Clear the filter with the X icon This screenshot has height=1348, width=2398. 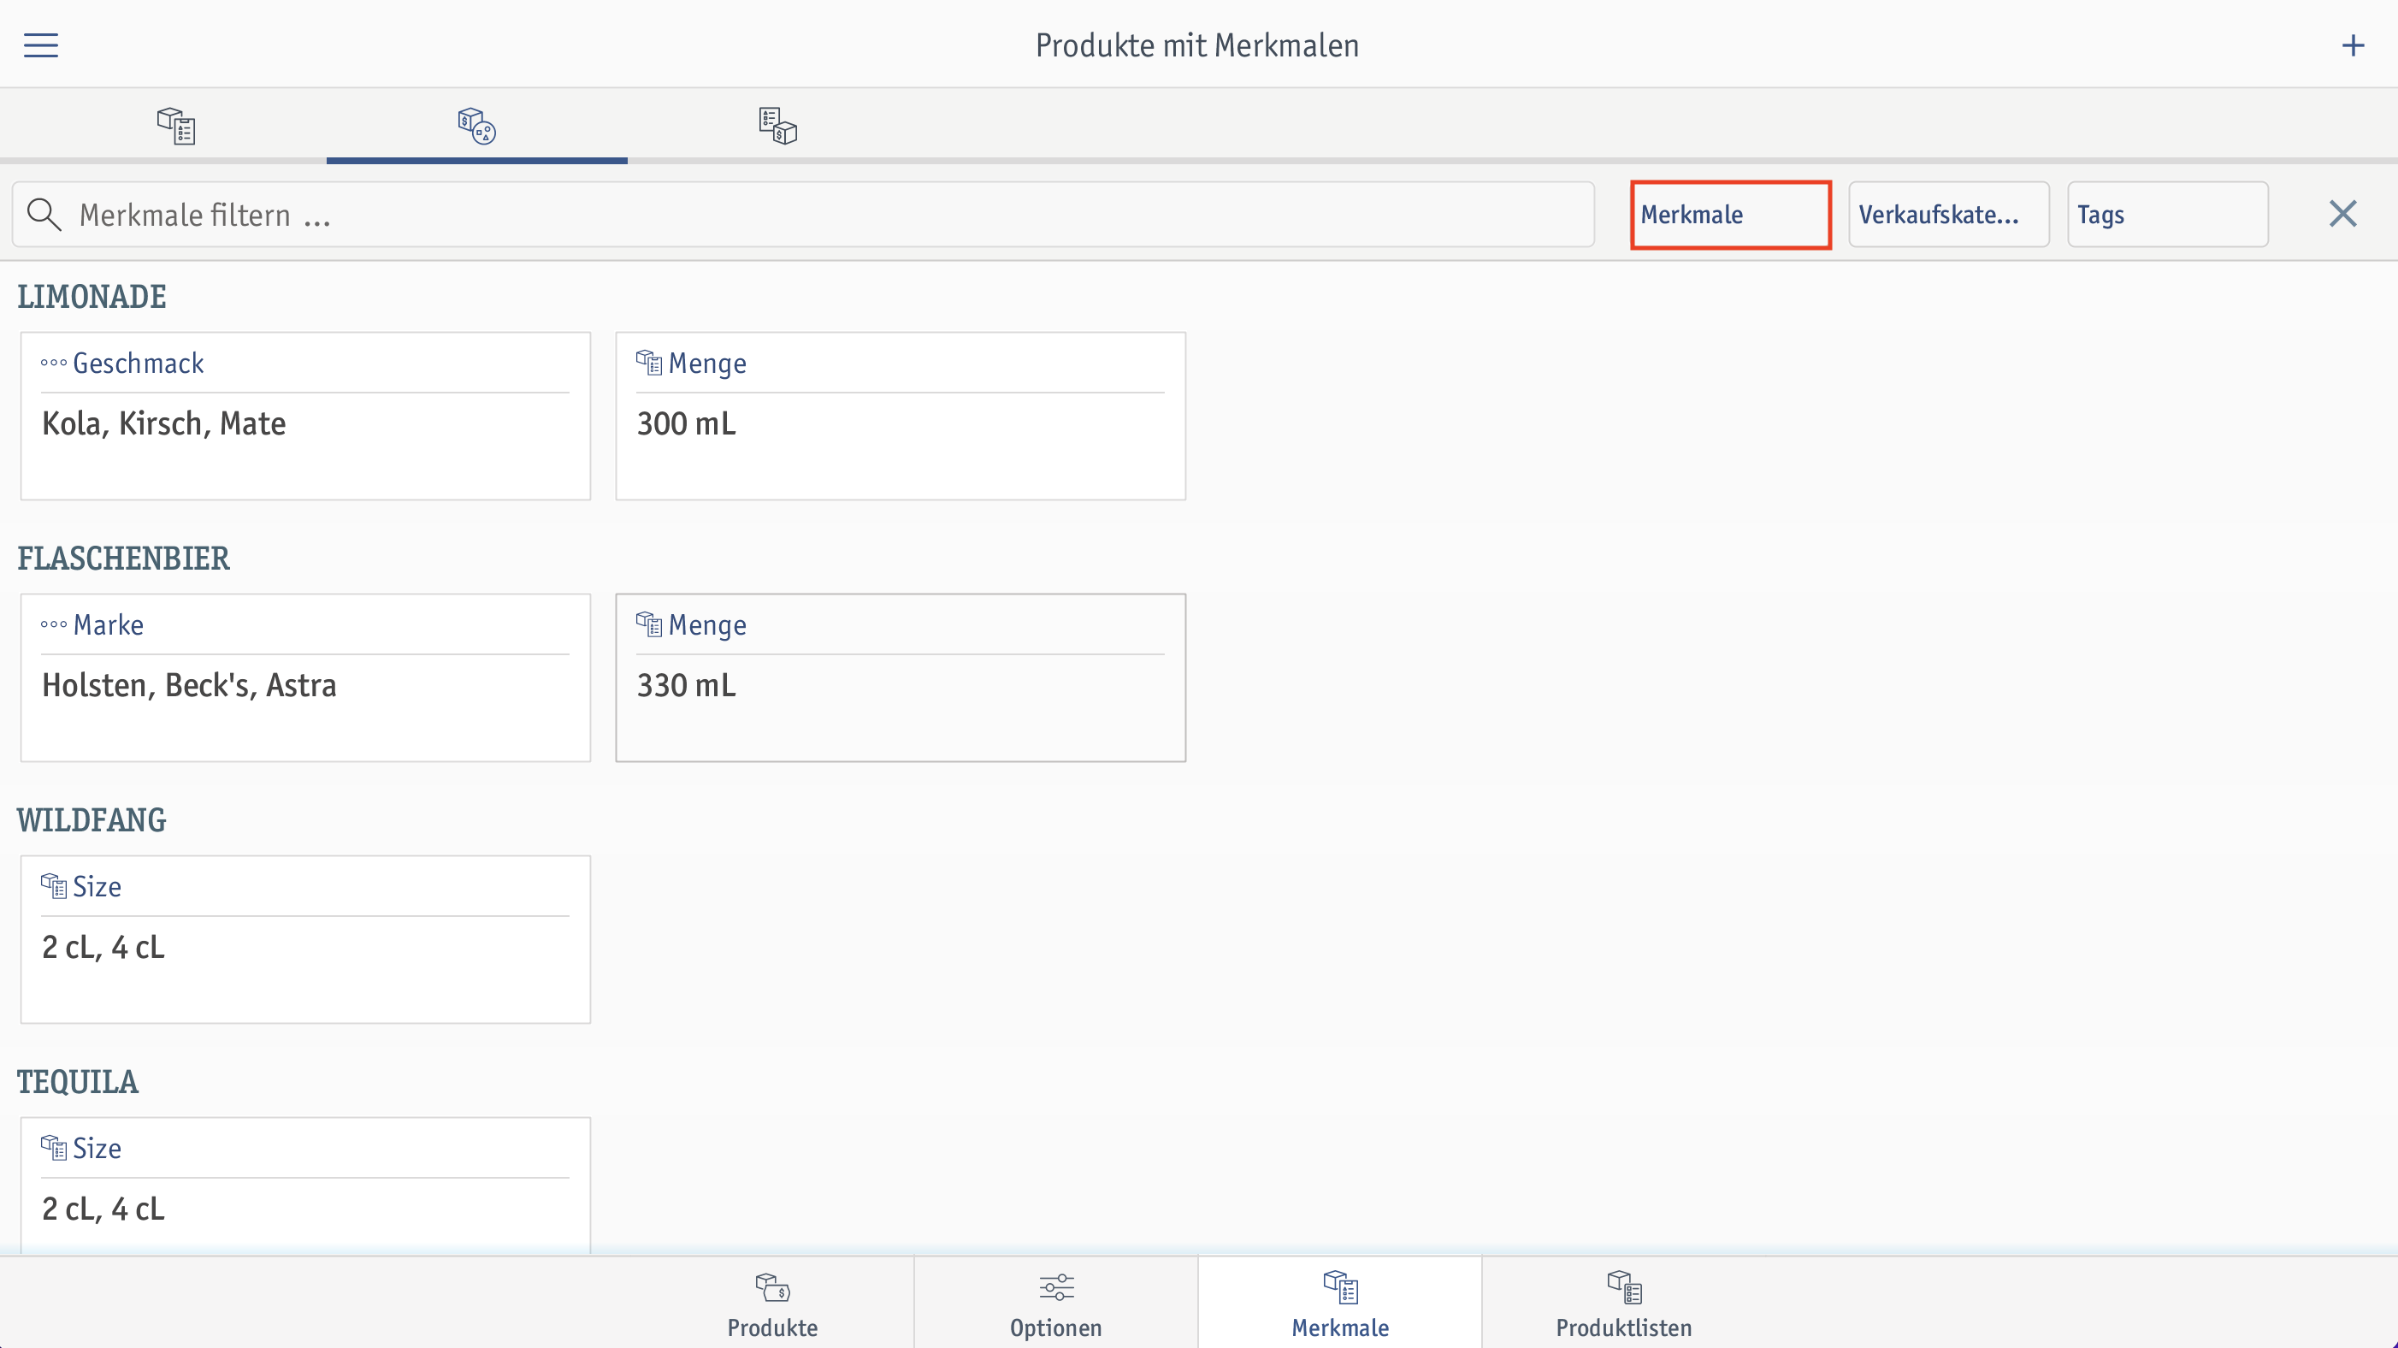2342,214
